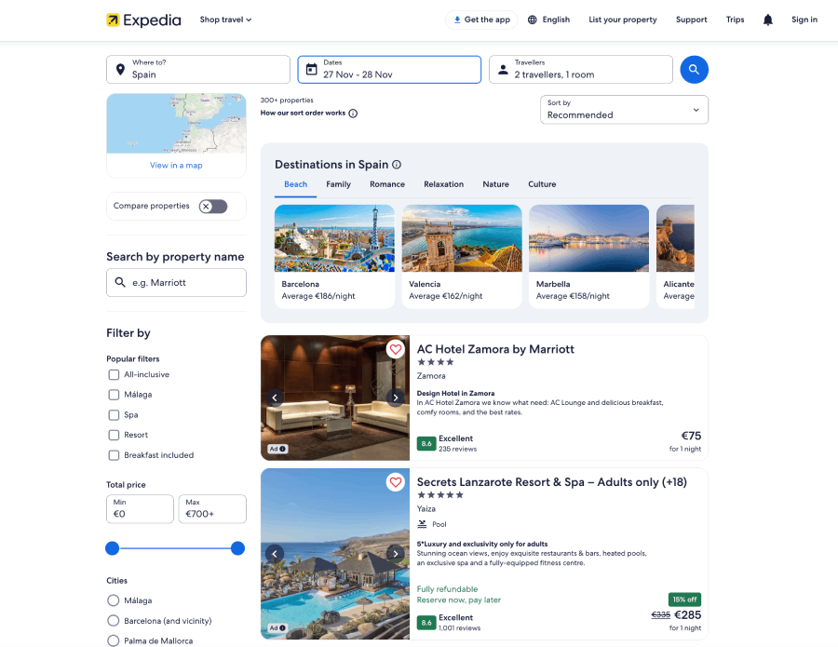This screenshot has width=838, height=647.
Task: Select Barcelona (and vicinity) radio button
Action: 114,621
